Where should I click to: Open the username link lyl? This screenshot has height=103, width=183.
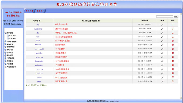[x=38, y=33]
